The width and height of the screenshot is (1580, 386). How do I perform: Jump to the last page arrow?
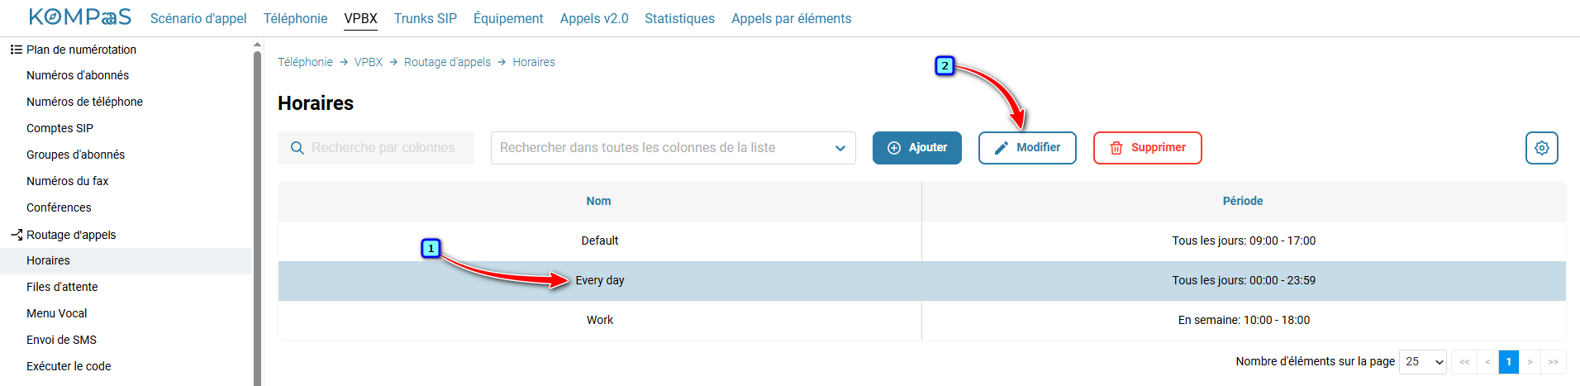click(x=1553, y=362)
